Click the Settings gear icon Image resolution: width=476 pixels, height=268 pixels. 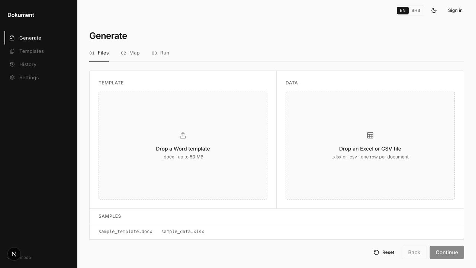(x=12, y=77)
